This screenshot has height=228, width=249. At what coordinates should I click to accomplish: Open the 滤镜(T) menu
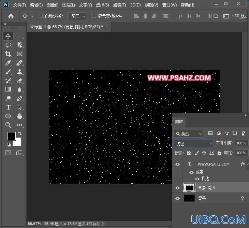click(x=119, y=5)
